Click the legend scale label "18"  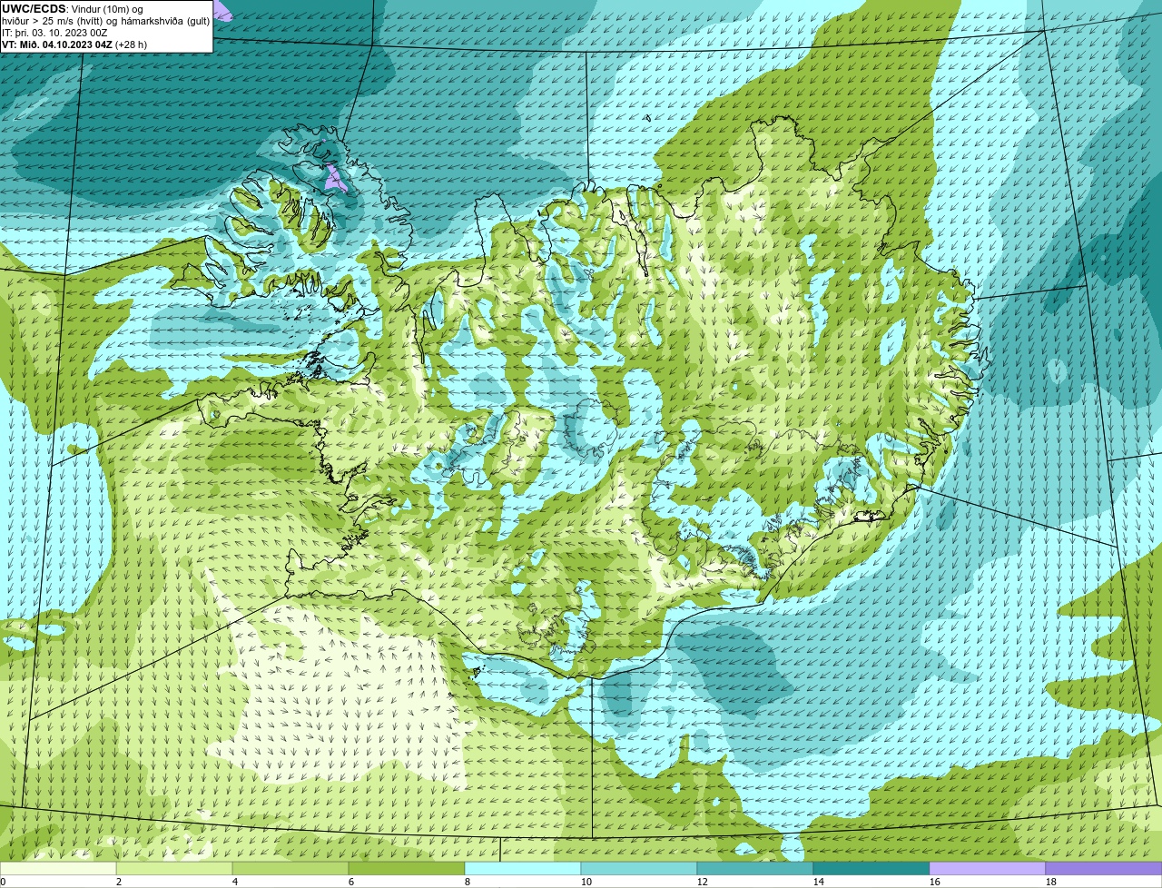(x=1051, y=882)
